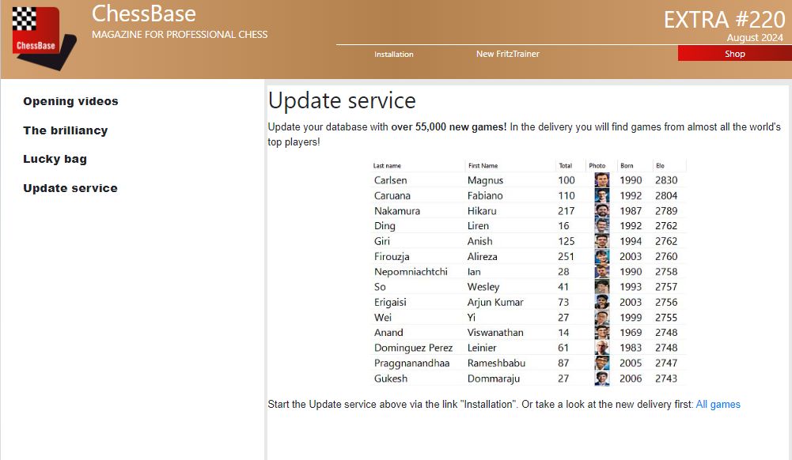Click the Last name column header

pyautogui.click(x=387, y=165)
